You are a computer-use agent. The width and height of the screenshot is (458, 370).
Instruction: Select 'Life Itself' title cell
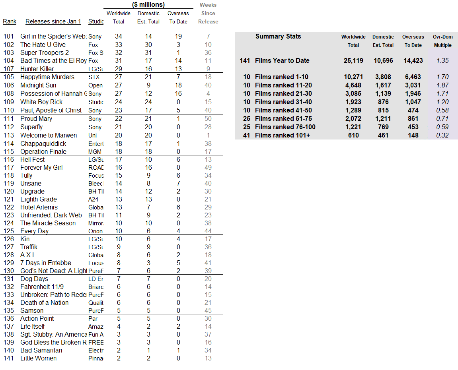click(x=32, y=327)
